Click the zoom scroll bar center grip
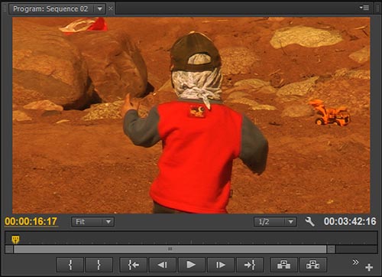This screenshot has height=277, width=382. click(x=170, y=249)
